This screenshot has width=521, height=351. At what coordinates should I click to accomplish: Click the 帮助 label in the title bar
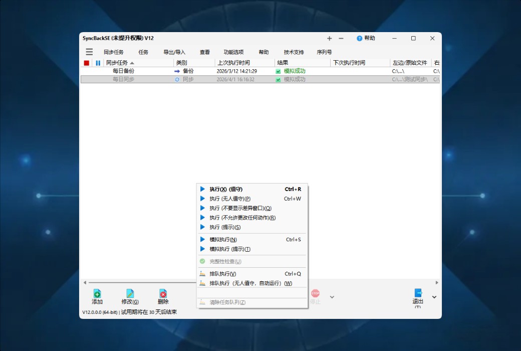coord(368,38)
